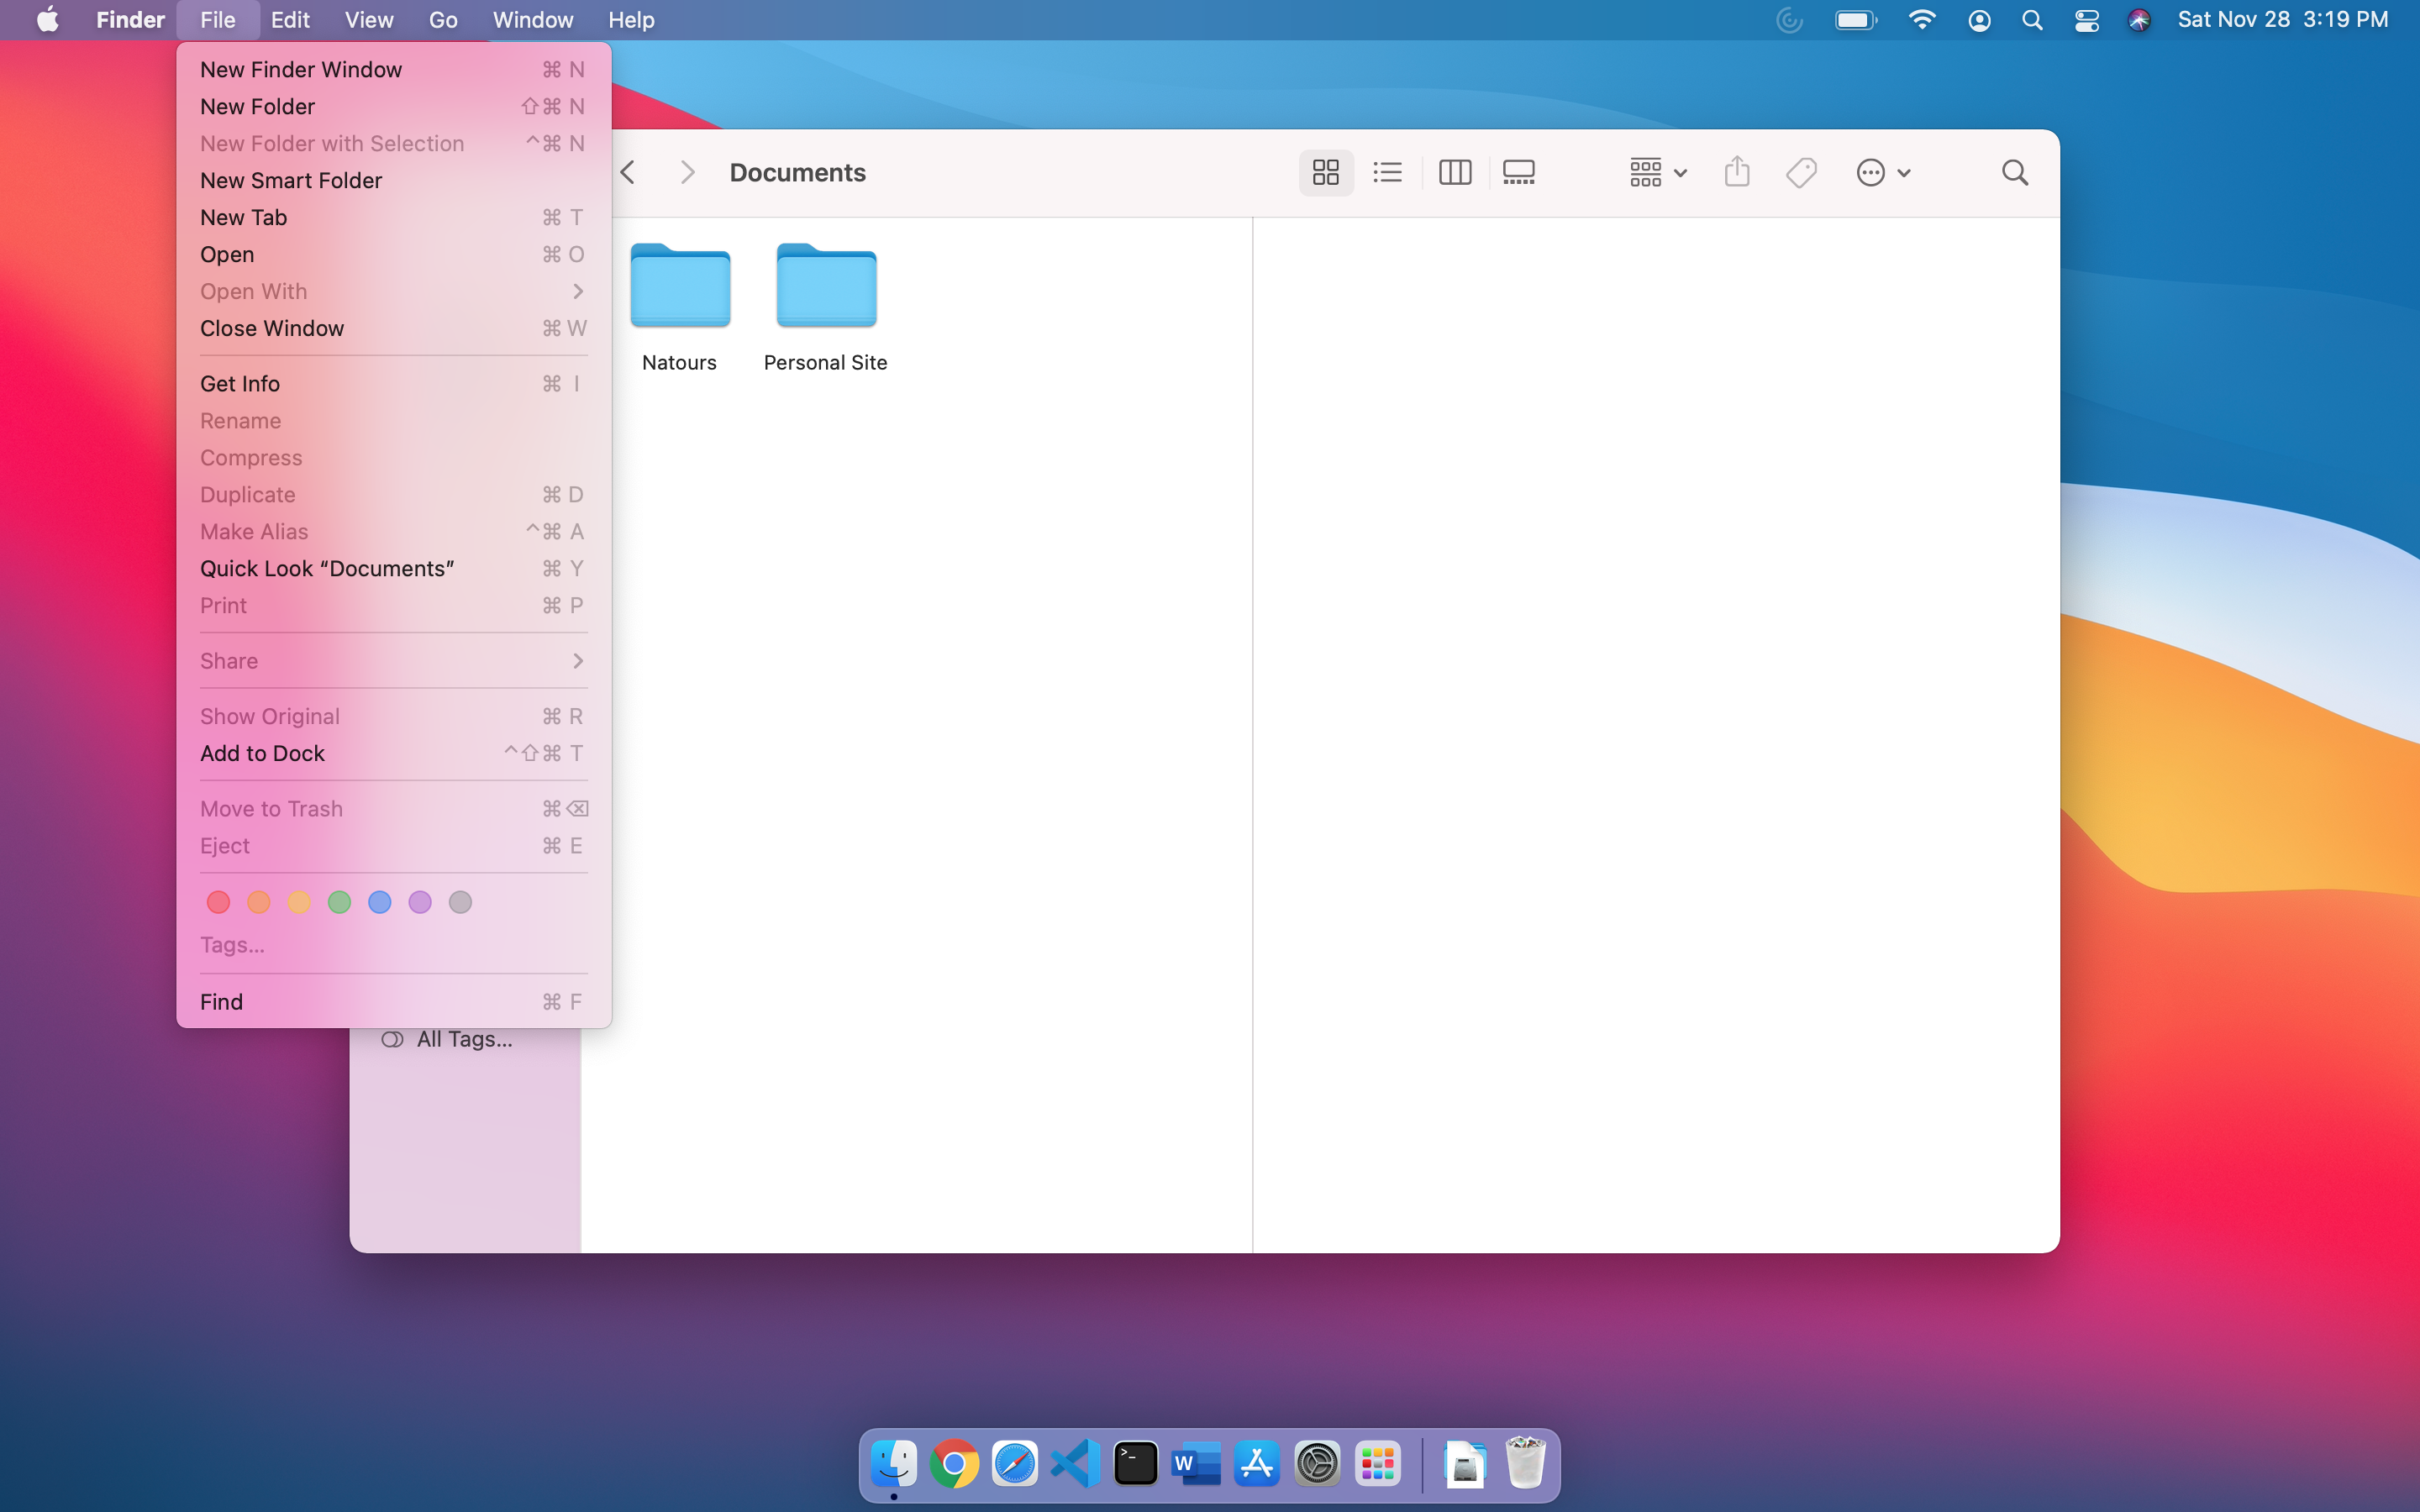Click the user account menu bar icon

1979,20
